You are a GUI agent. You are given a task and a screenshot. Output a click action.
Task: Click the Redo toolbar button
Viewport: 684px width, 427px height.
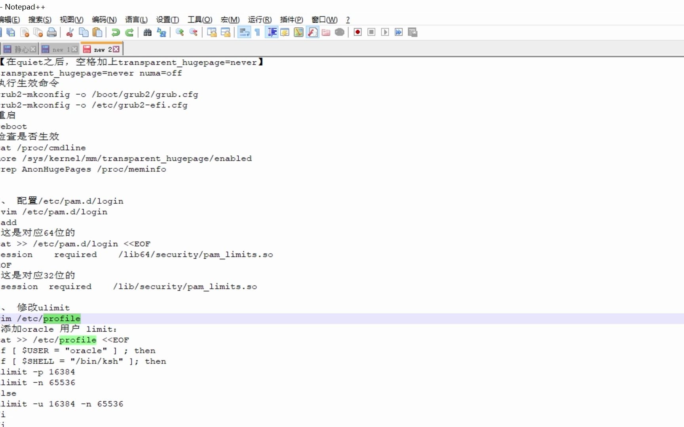(129, 32)
